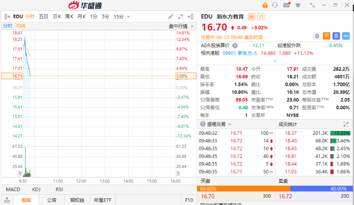Click the 09:48:33 trade tick row
This screenshot has height=205, width=354.
pos(236,141)
